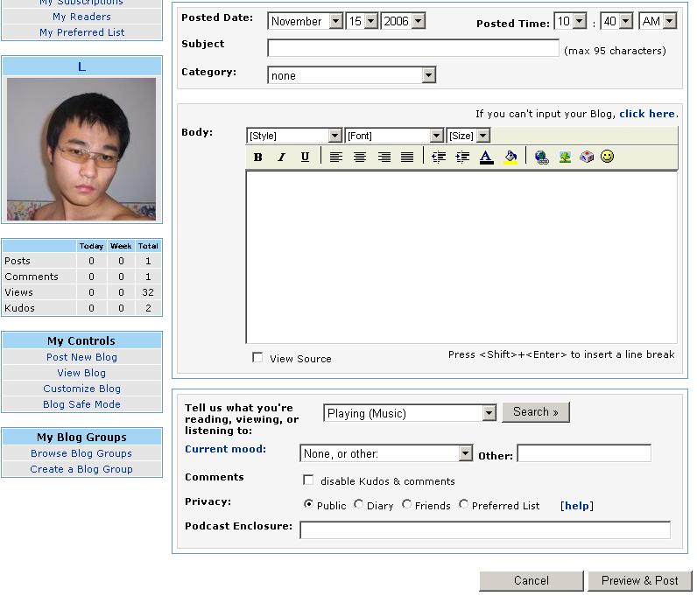
Task: Select the Views total value 32
Action: pyautogui.click(x=148, y=292)
